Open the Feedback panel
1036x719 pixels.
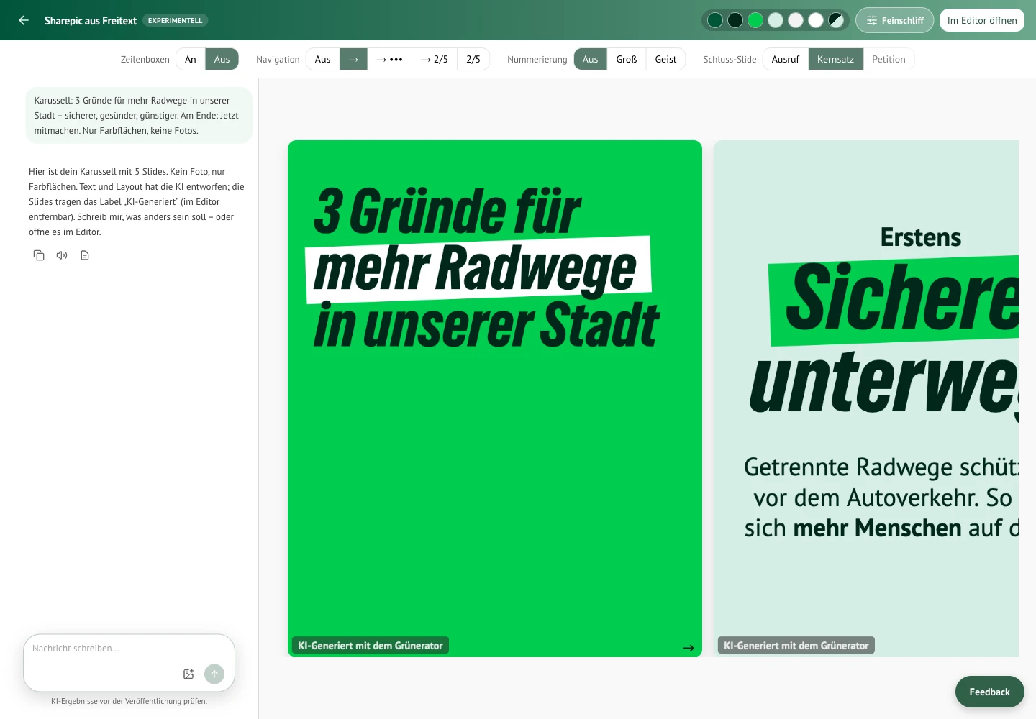(989, 692)
